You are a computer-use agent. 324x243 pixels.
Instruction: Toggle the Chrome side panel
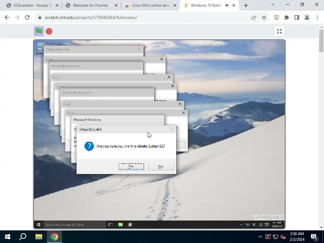pyautogui.click(x=297, y=18)
